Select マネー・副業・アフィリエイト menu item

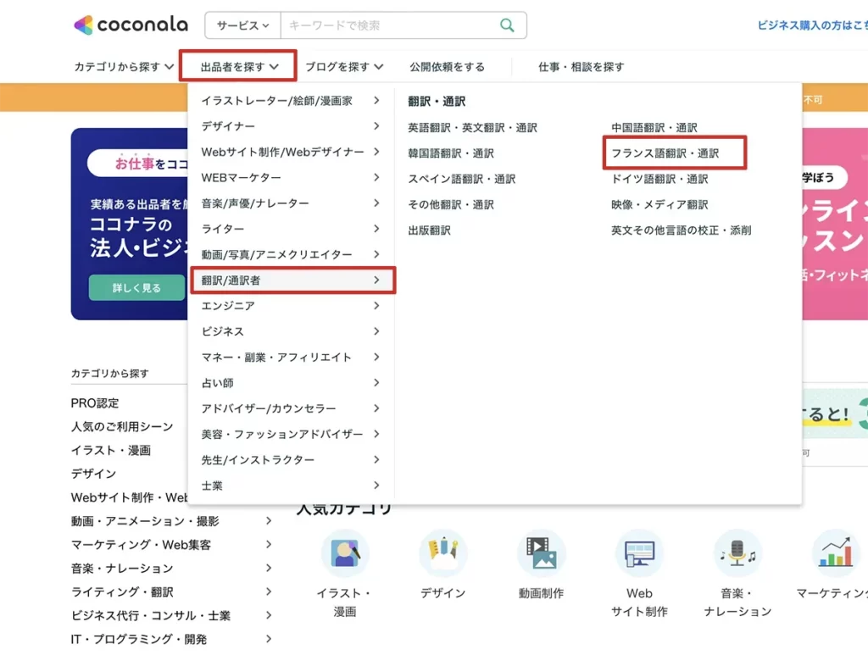click(x=292, y=357)
